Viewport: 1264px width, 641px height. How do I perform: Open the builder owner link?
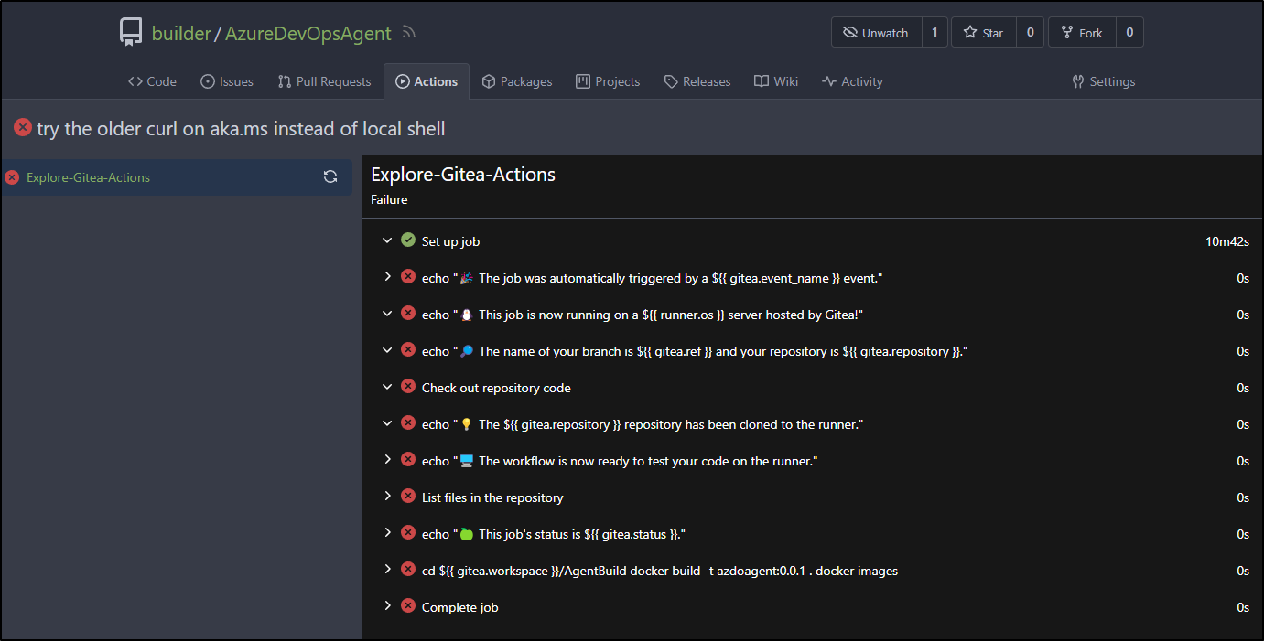point(180,33)
